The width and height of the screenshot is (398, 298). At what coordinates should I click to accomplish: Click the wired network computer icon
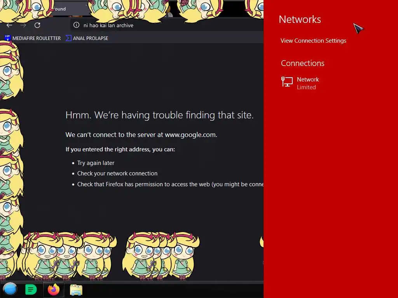[287, 81]
